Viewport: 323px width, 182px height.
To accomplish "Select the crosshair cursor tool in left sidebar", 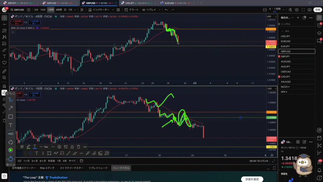I will pos(4,18).
